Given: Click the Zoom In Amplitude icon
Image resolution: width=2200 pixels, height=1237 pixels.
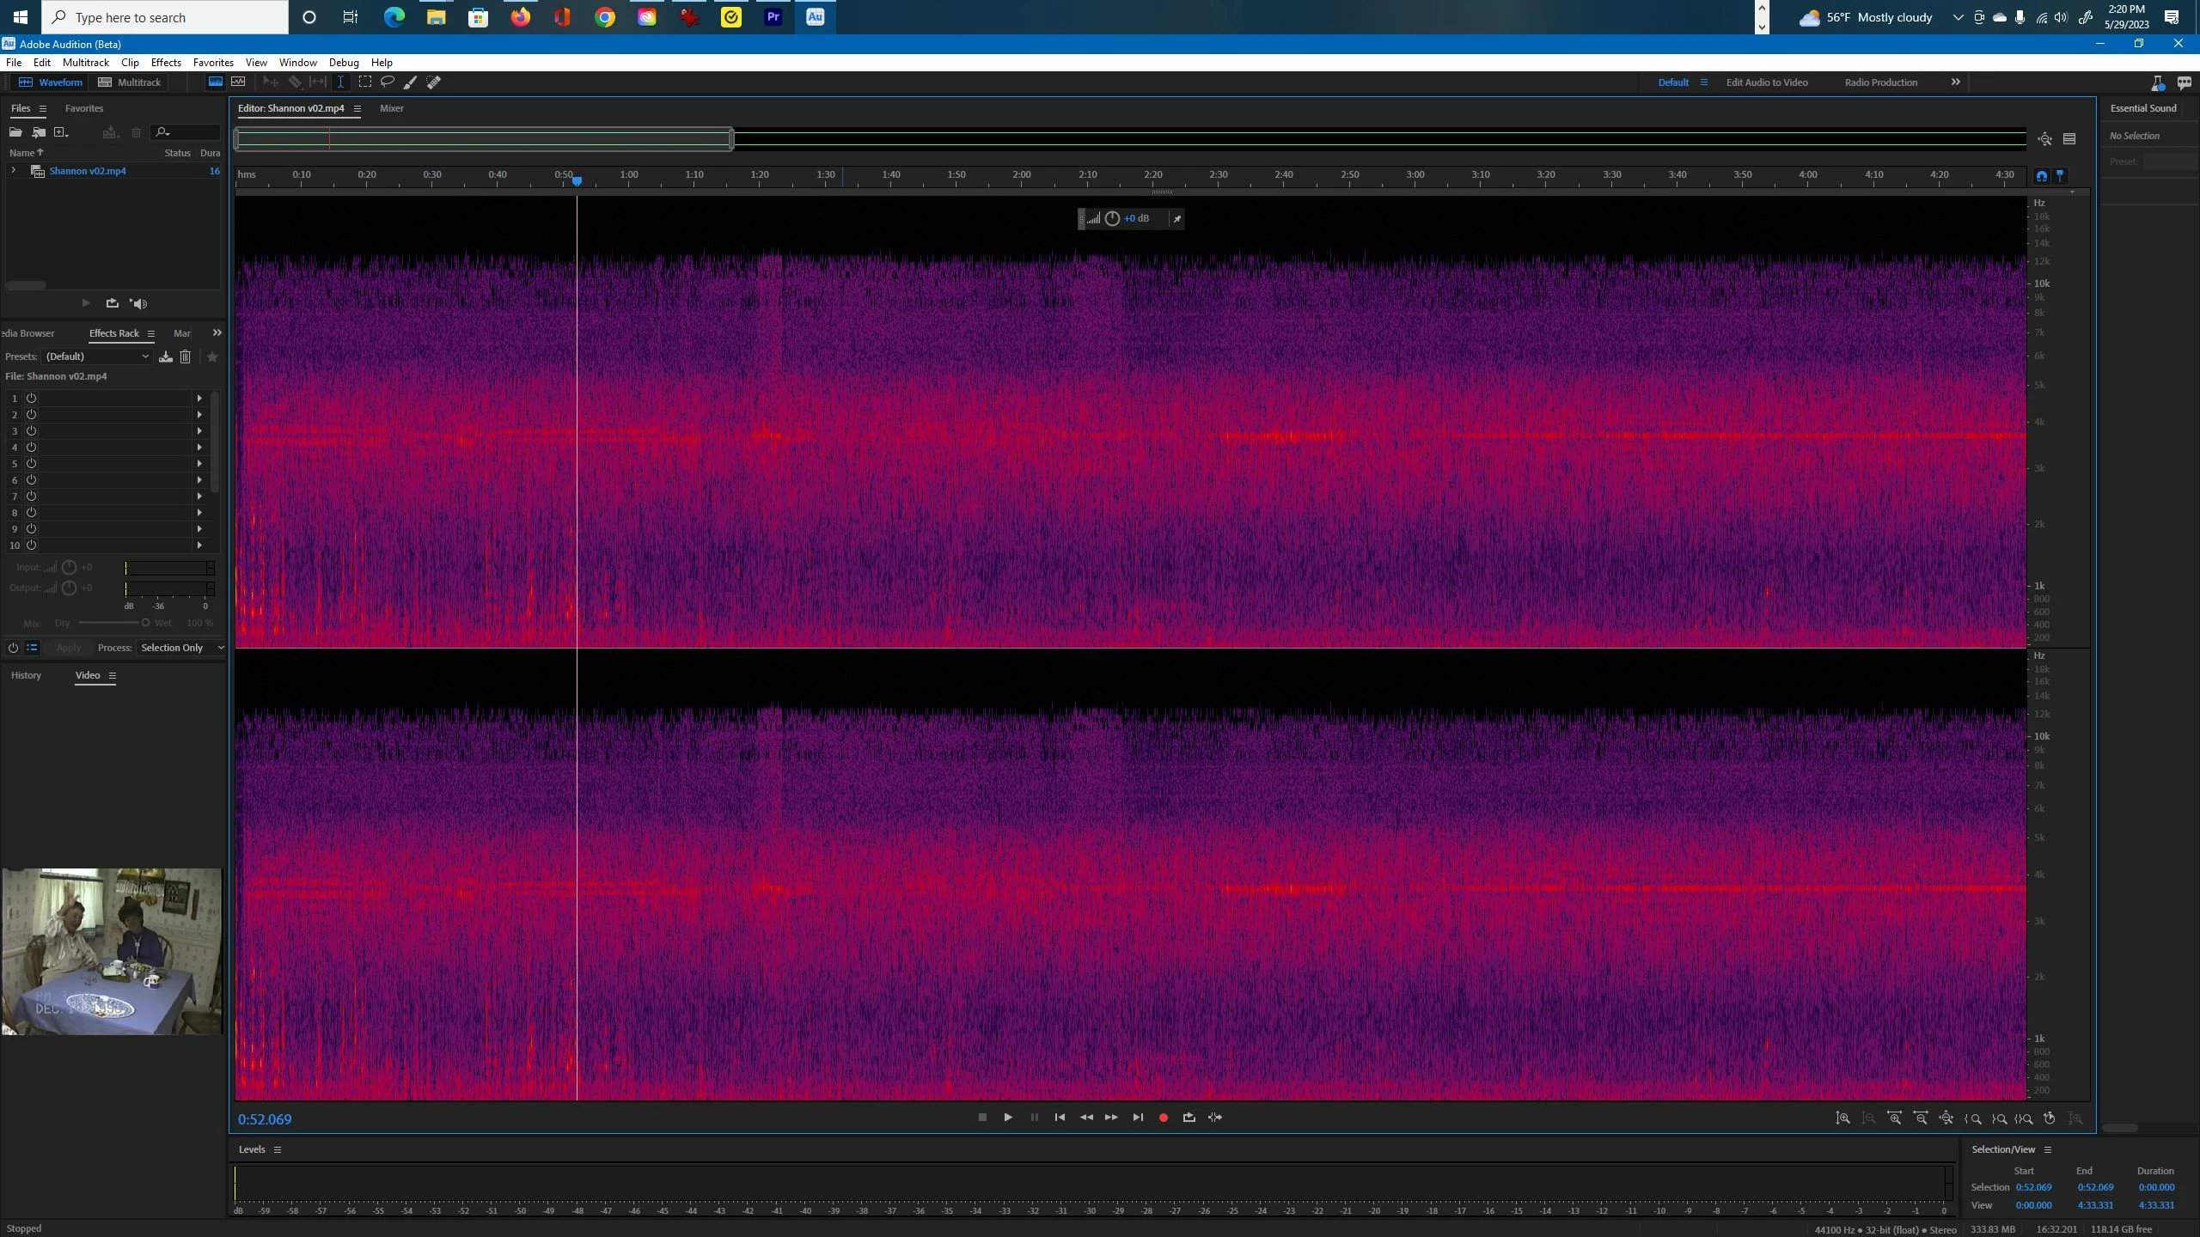Looking at the screenshot, I should [1842, 1118].
